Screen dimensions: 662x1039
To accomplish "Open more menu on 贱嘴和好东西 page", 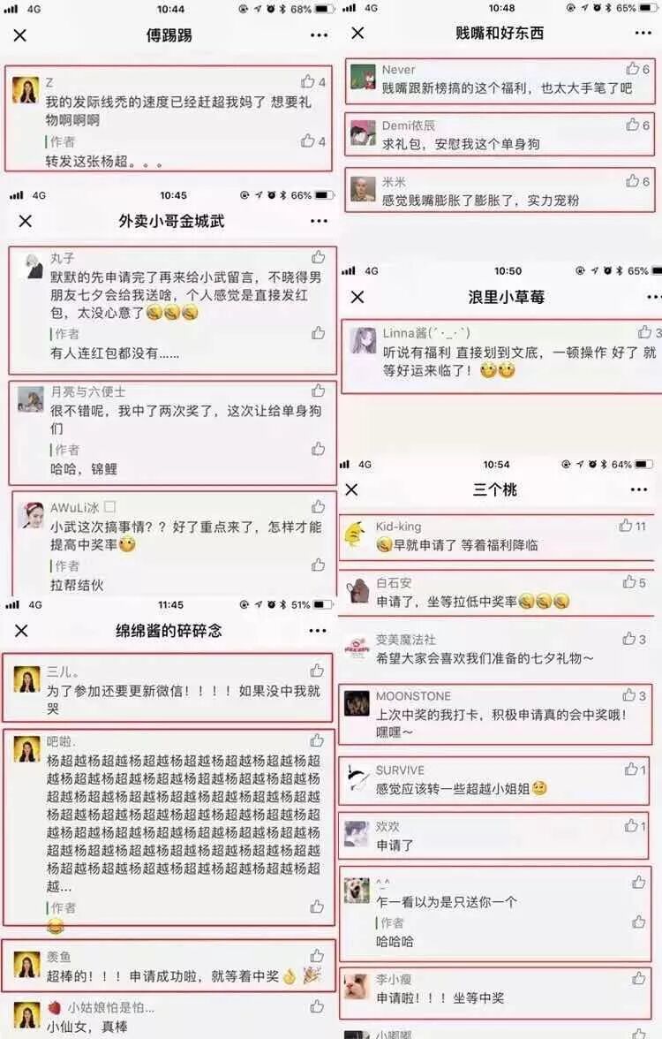I will [643, 33].
